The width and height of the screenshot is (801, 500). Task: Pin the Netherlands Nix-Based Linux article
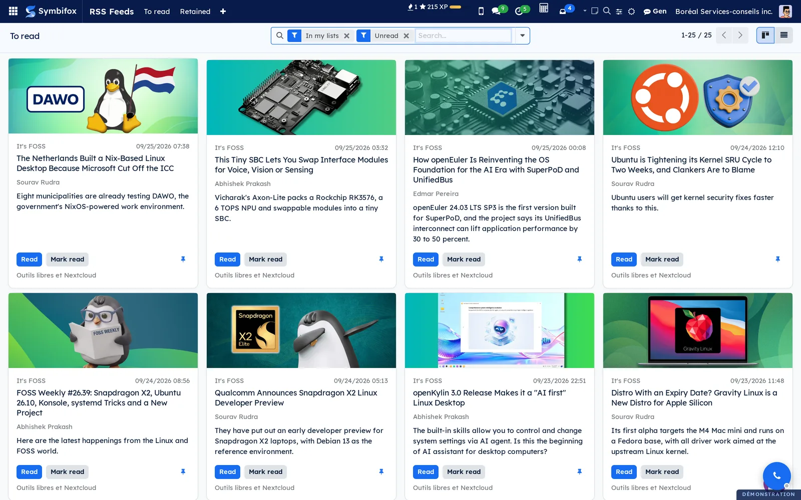(x=183, y=259)
